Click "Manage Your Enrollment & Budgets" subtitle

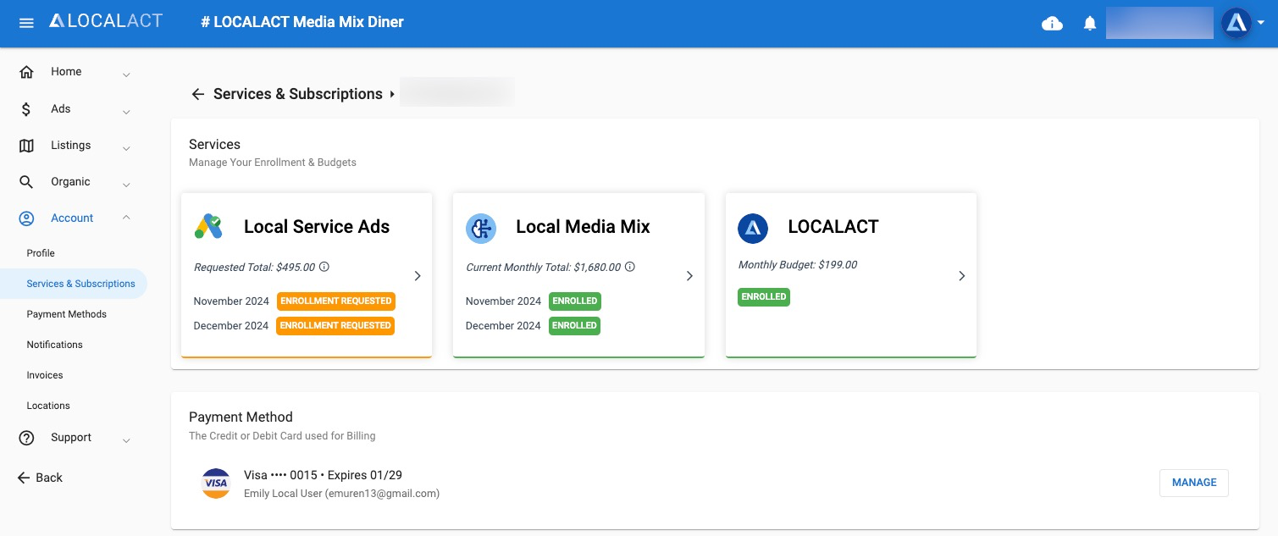(x=273, y=163)
